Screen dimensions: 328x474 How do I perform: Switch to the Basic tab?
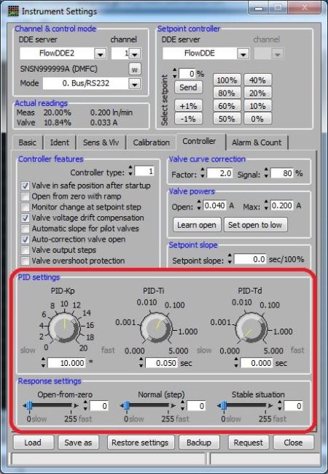pyautogui.click(x=28, y=142)
